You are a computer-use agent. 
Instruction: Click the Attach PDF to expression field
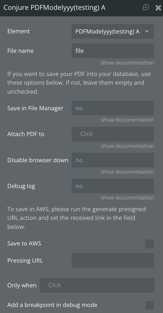(113, 134)
